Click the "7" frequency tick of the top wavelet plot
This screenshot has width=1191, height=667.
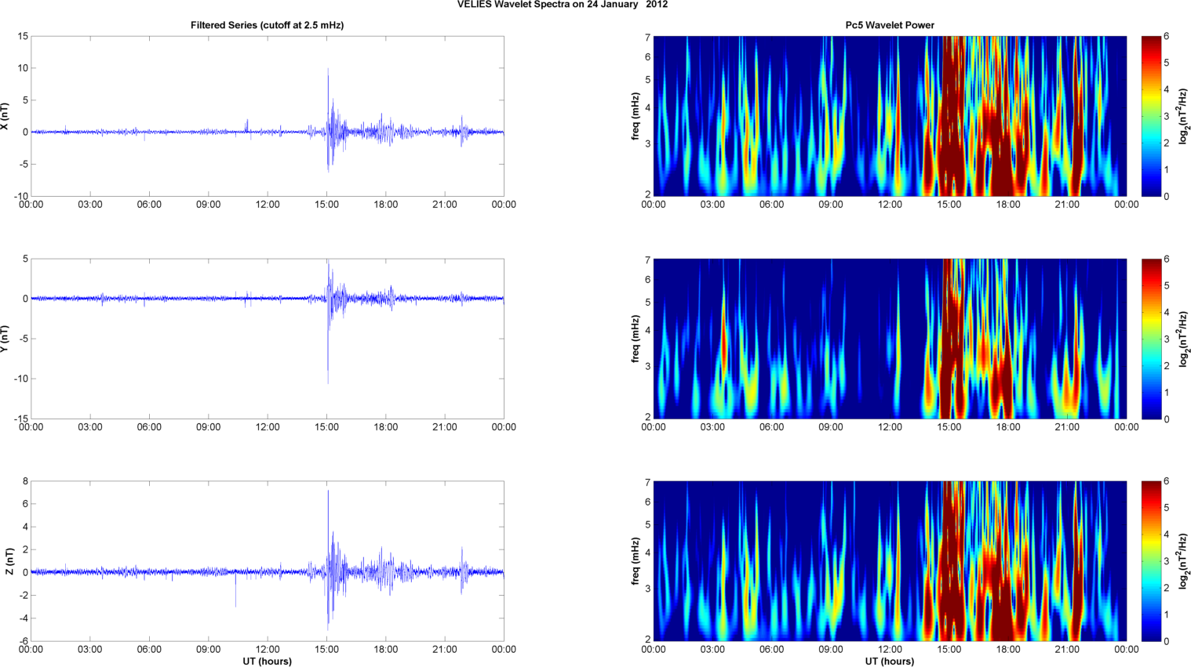pyautogui.click(x=648, y=37)
